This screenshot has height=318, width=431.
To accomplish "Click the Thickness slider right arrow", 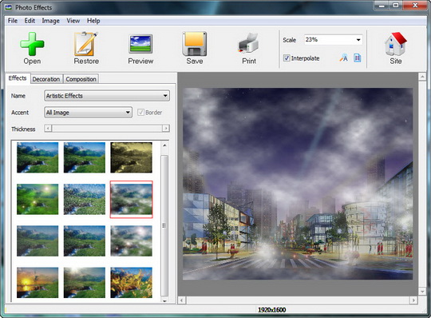I will point(166,128).
